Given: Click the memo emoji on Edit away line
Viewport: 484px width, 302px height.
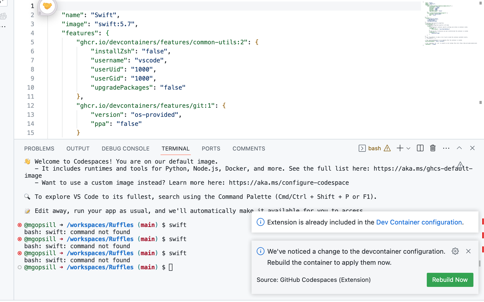Looking at the screenshot, I should (27, 211).
